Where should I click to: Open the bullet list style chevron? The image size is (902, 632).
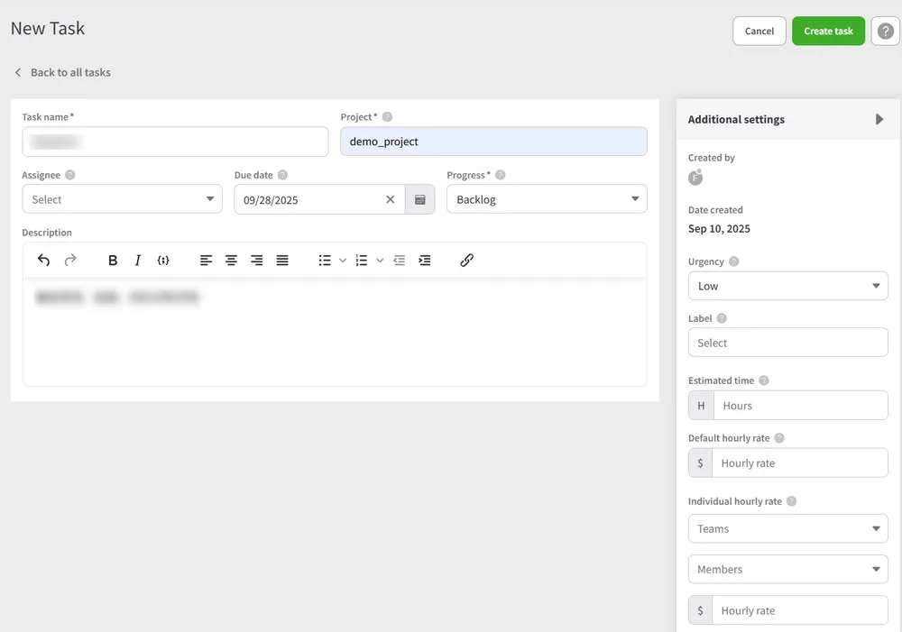coord(342,260)
